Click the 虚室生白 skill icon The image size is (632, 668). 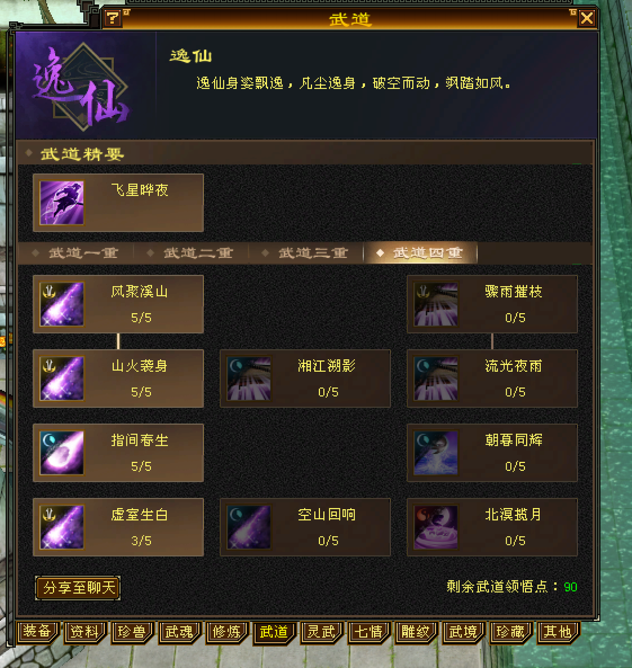[x=61, y=527]
